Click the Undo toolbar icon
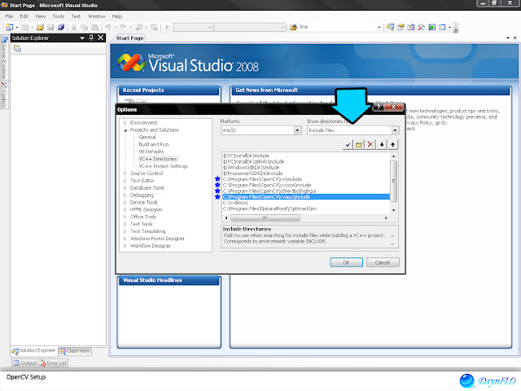Viewport: 521px width, 391px height. (108, 27)
